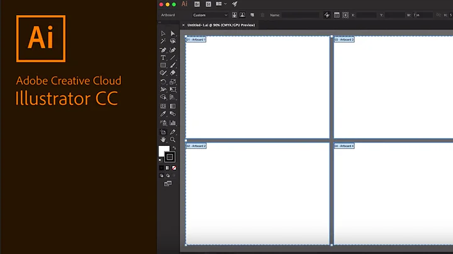Collapse the tools panel double-arrow
The width and height of the screenshot is (453, 254).
(x=160, y=23)
